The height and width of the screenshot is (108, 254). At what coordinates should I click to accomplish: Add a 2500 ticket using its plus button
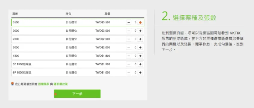[x=140, y=39]
